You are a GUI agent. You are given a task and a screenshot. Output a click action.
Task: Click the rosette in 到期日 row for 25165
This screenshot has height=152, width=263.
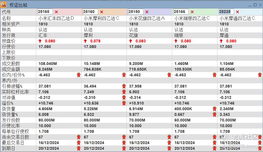click(x=79, y=149)
